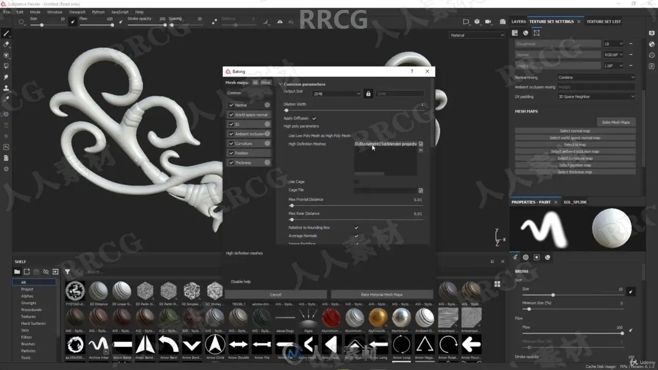Select the Eraser tool in left toolbar

pos(6,44)
